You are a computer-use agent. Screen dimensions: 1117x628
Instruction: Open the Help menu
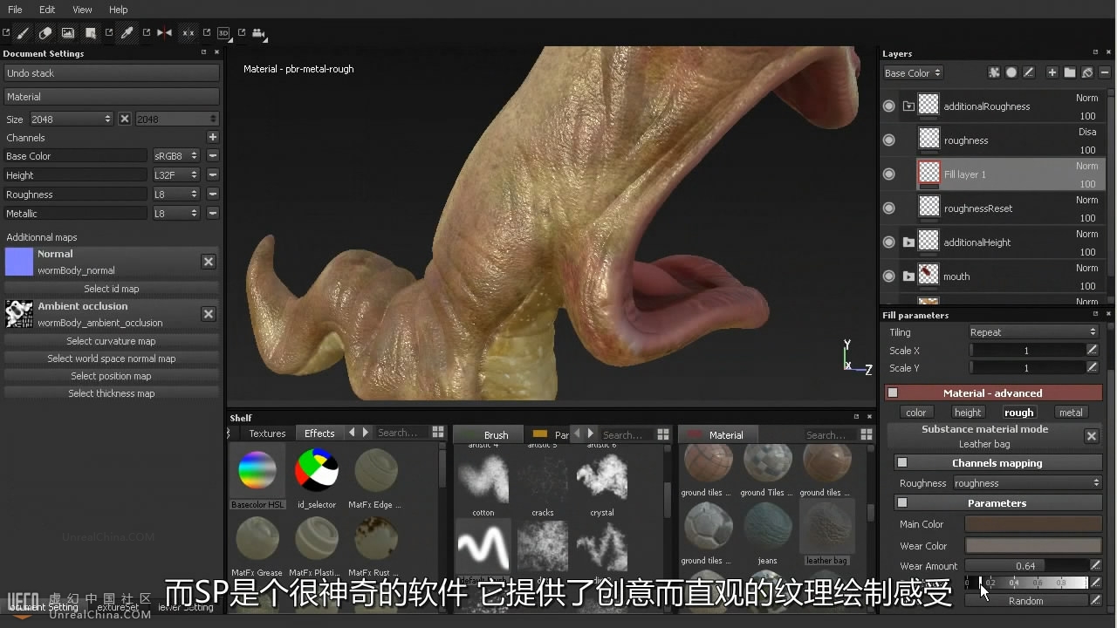click(118, 10)
